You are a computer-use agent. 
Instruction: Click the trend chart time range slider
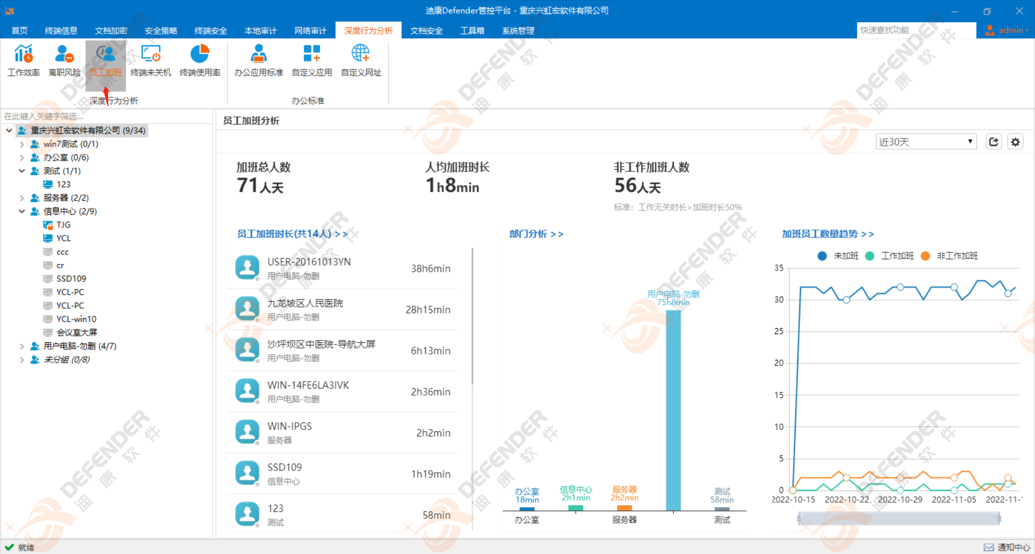click(x=899, y=519)
